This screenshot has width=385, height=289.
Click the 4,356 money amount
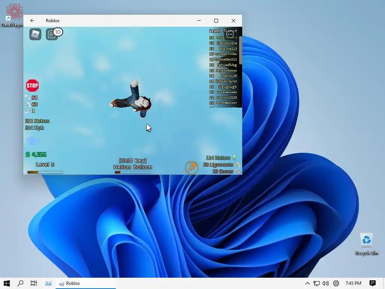(x=39, y=155)
